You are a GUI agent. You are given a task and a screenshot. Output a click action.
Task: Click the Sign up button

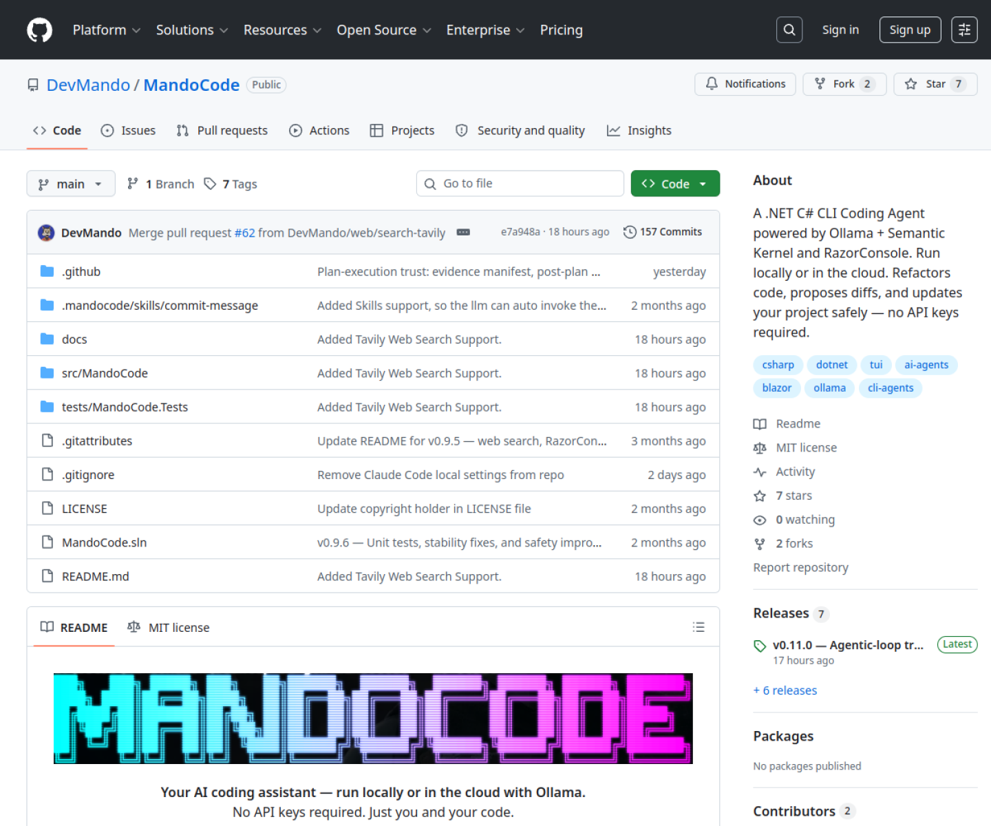tap(910, 30)
